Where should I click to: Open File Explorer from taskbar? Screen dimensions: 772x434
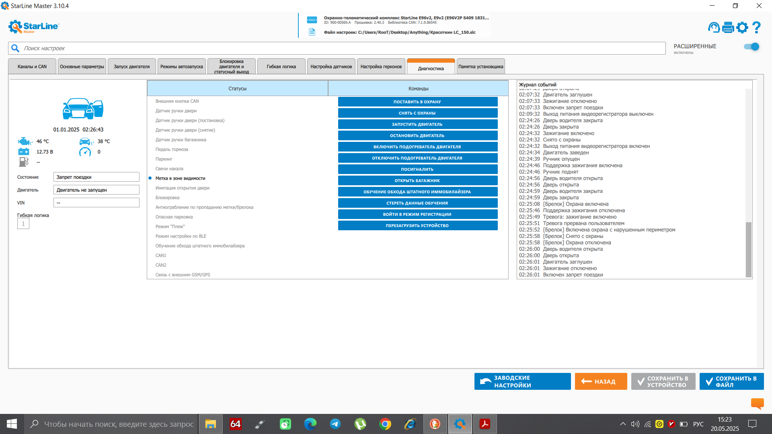[x=211, y=424]
